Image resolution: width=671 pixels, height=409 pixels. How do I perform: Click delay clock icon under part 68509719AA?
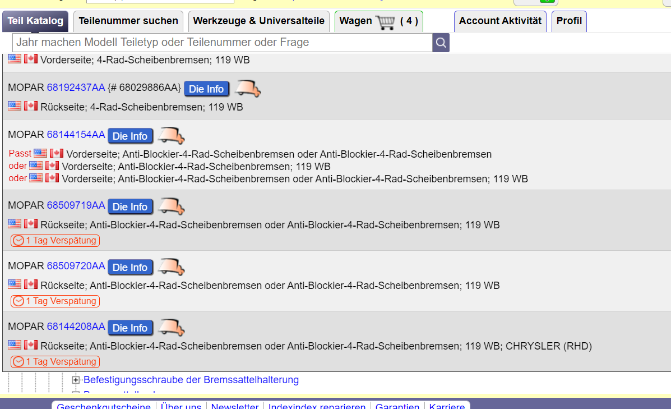point(18,241)
